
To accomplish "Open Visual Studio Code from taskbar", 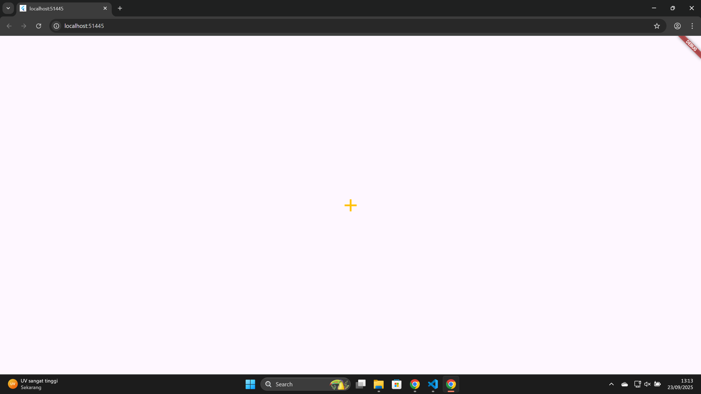I will pyautogui.click(x=433, y=384).
